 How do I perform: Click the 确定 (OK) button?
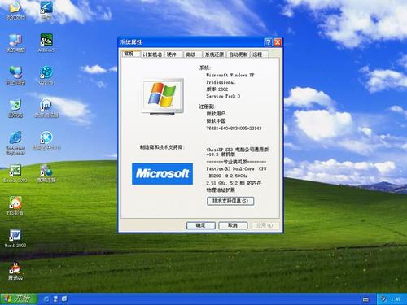(201, 225)
